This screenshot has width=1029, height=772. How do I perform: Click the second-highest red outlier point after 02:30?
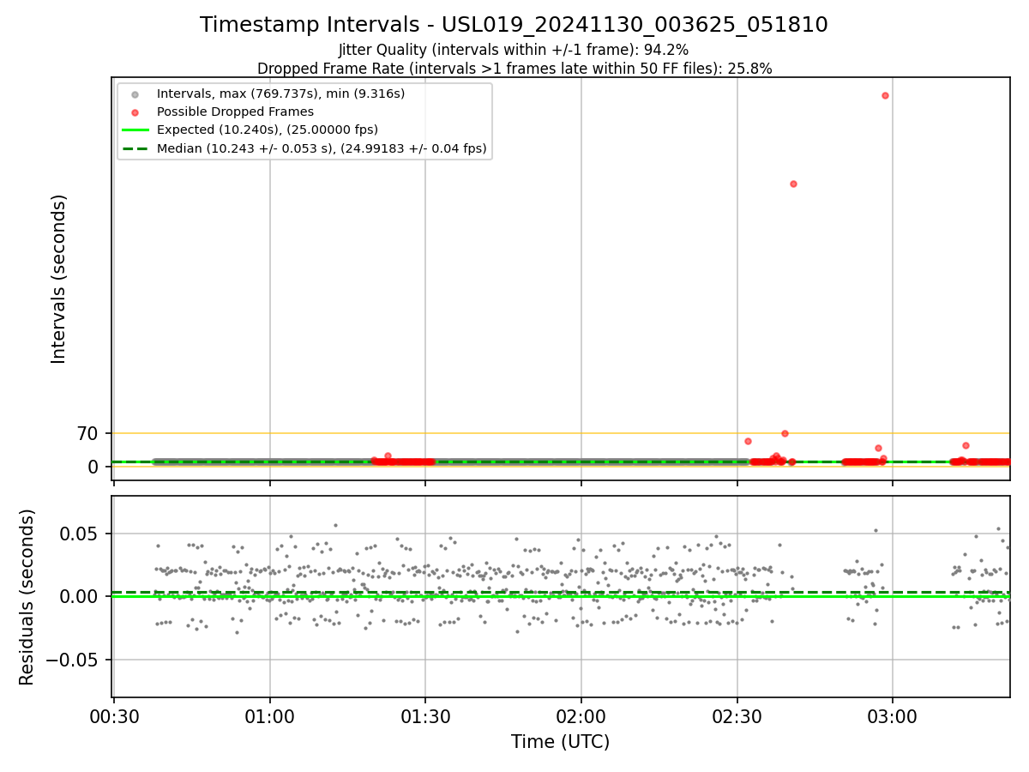[793, 184]
